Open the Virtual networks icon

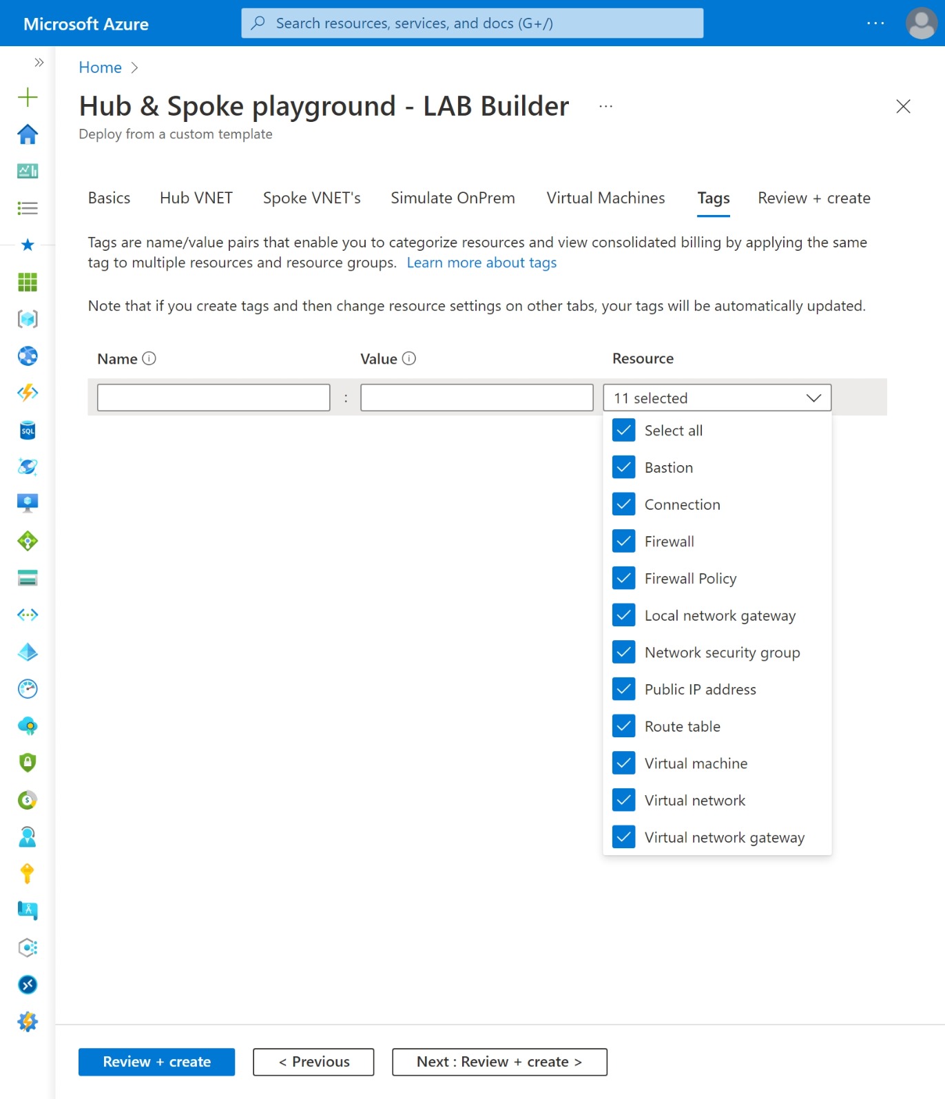coord(28,615)
